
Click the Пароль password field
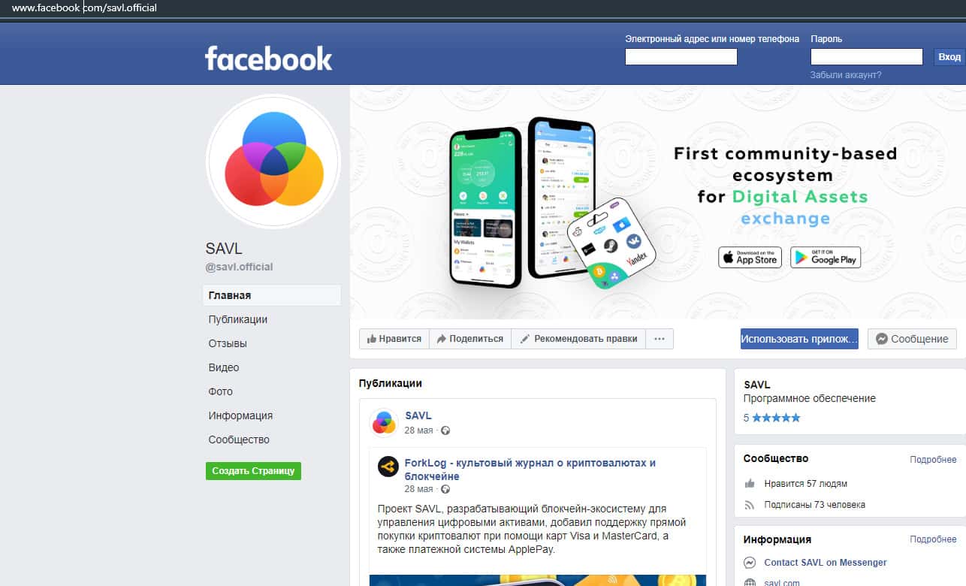pyautogui.click(x=867, y=57)
